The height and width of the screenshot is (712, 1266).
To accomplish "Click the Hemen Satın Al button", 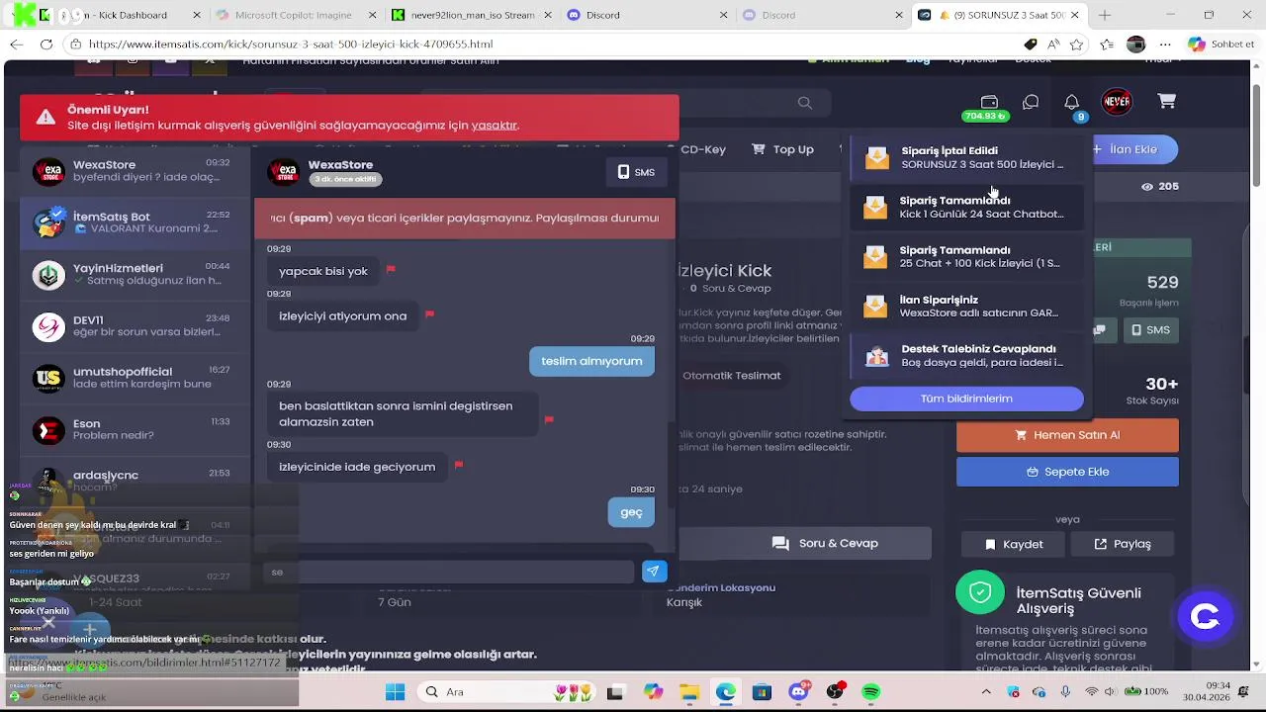I will [1067, 435].
